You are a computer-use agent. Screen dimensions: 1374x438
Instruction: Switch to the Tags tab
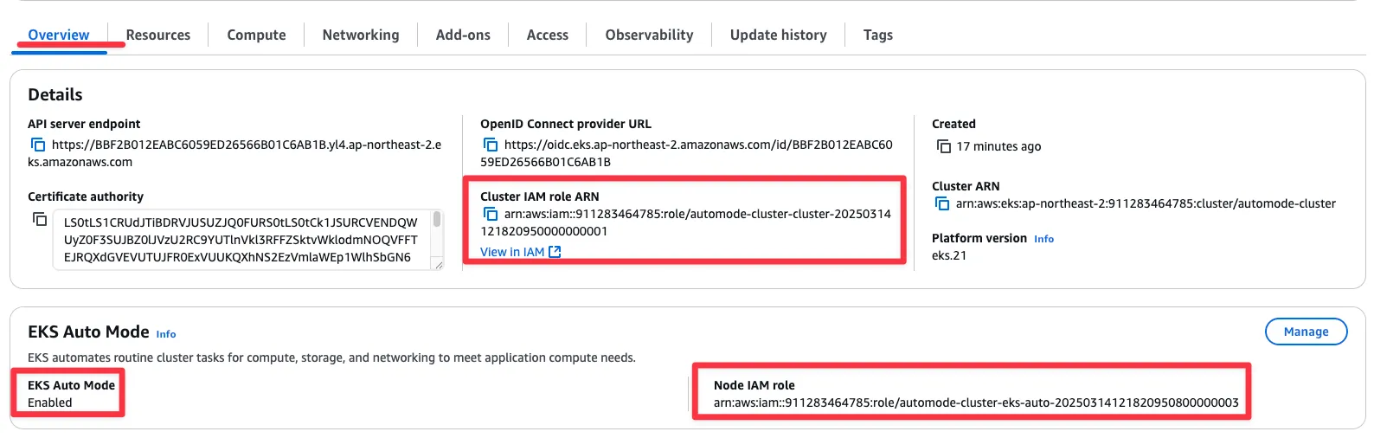878,35
